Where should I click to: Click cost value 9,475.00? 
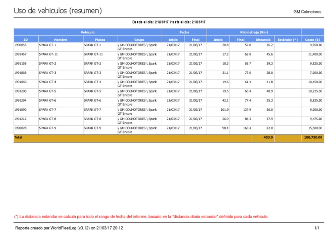(316, 119)
